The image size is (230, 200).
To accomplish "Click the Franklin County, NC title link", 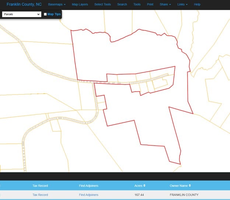I will (x=24, y=4).
